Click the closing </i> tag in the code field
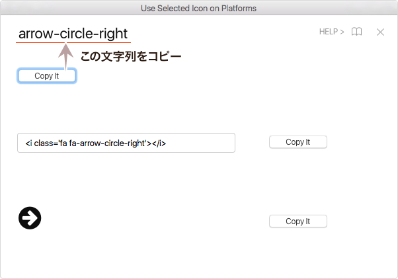 pos(159,143)
